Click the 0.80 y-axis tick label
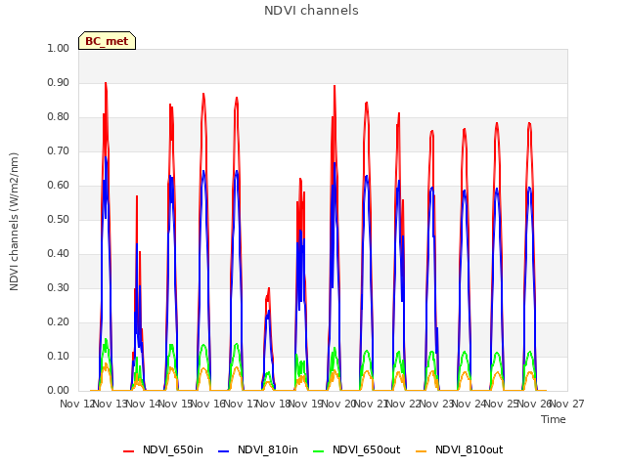The height and width of the screenshot is (469, 626). coord(59,117)
